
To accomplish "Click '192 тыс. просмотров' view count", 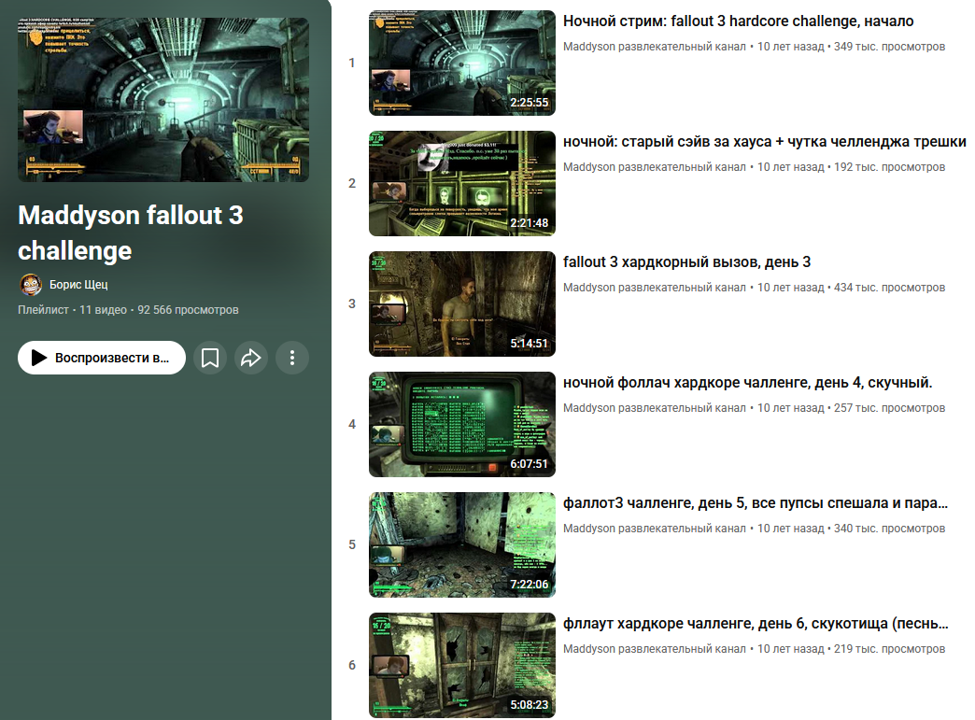I will point(889,167).
